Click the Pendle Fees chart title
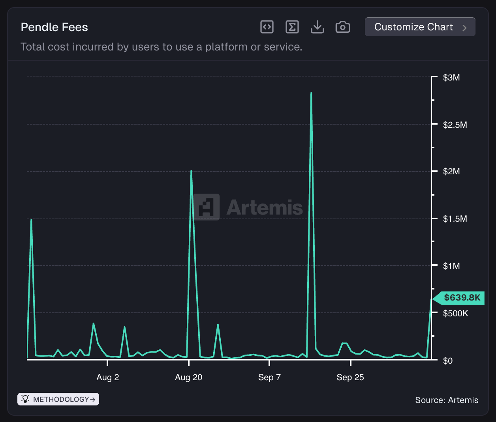This screenshot has height=422, width=496. click(54, 27)
